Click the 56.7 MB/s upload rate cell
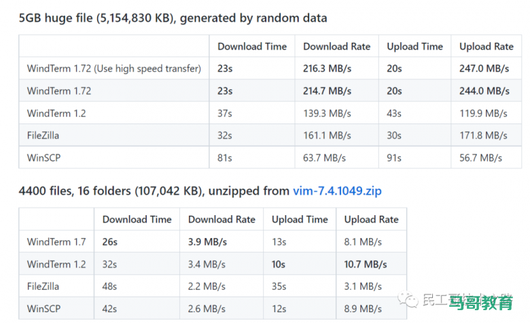Screen dimensions: 530x323 coord(481,158)
